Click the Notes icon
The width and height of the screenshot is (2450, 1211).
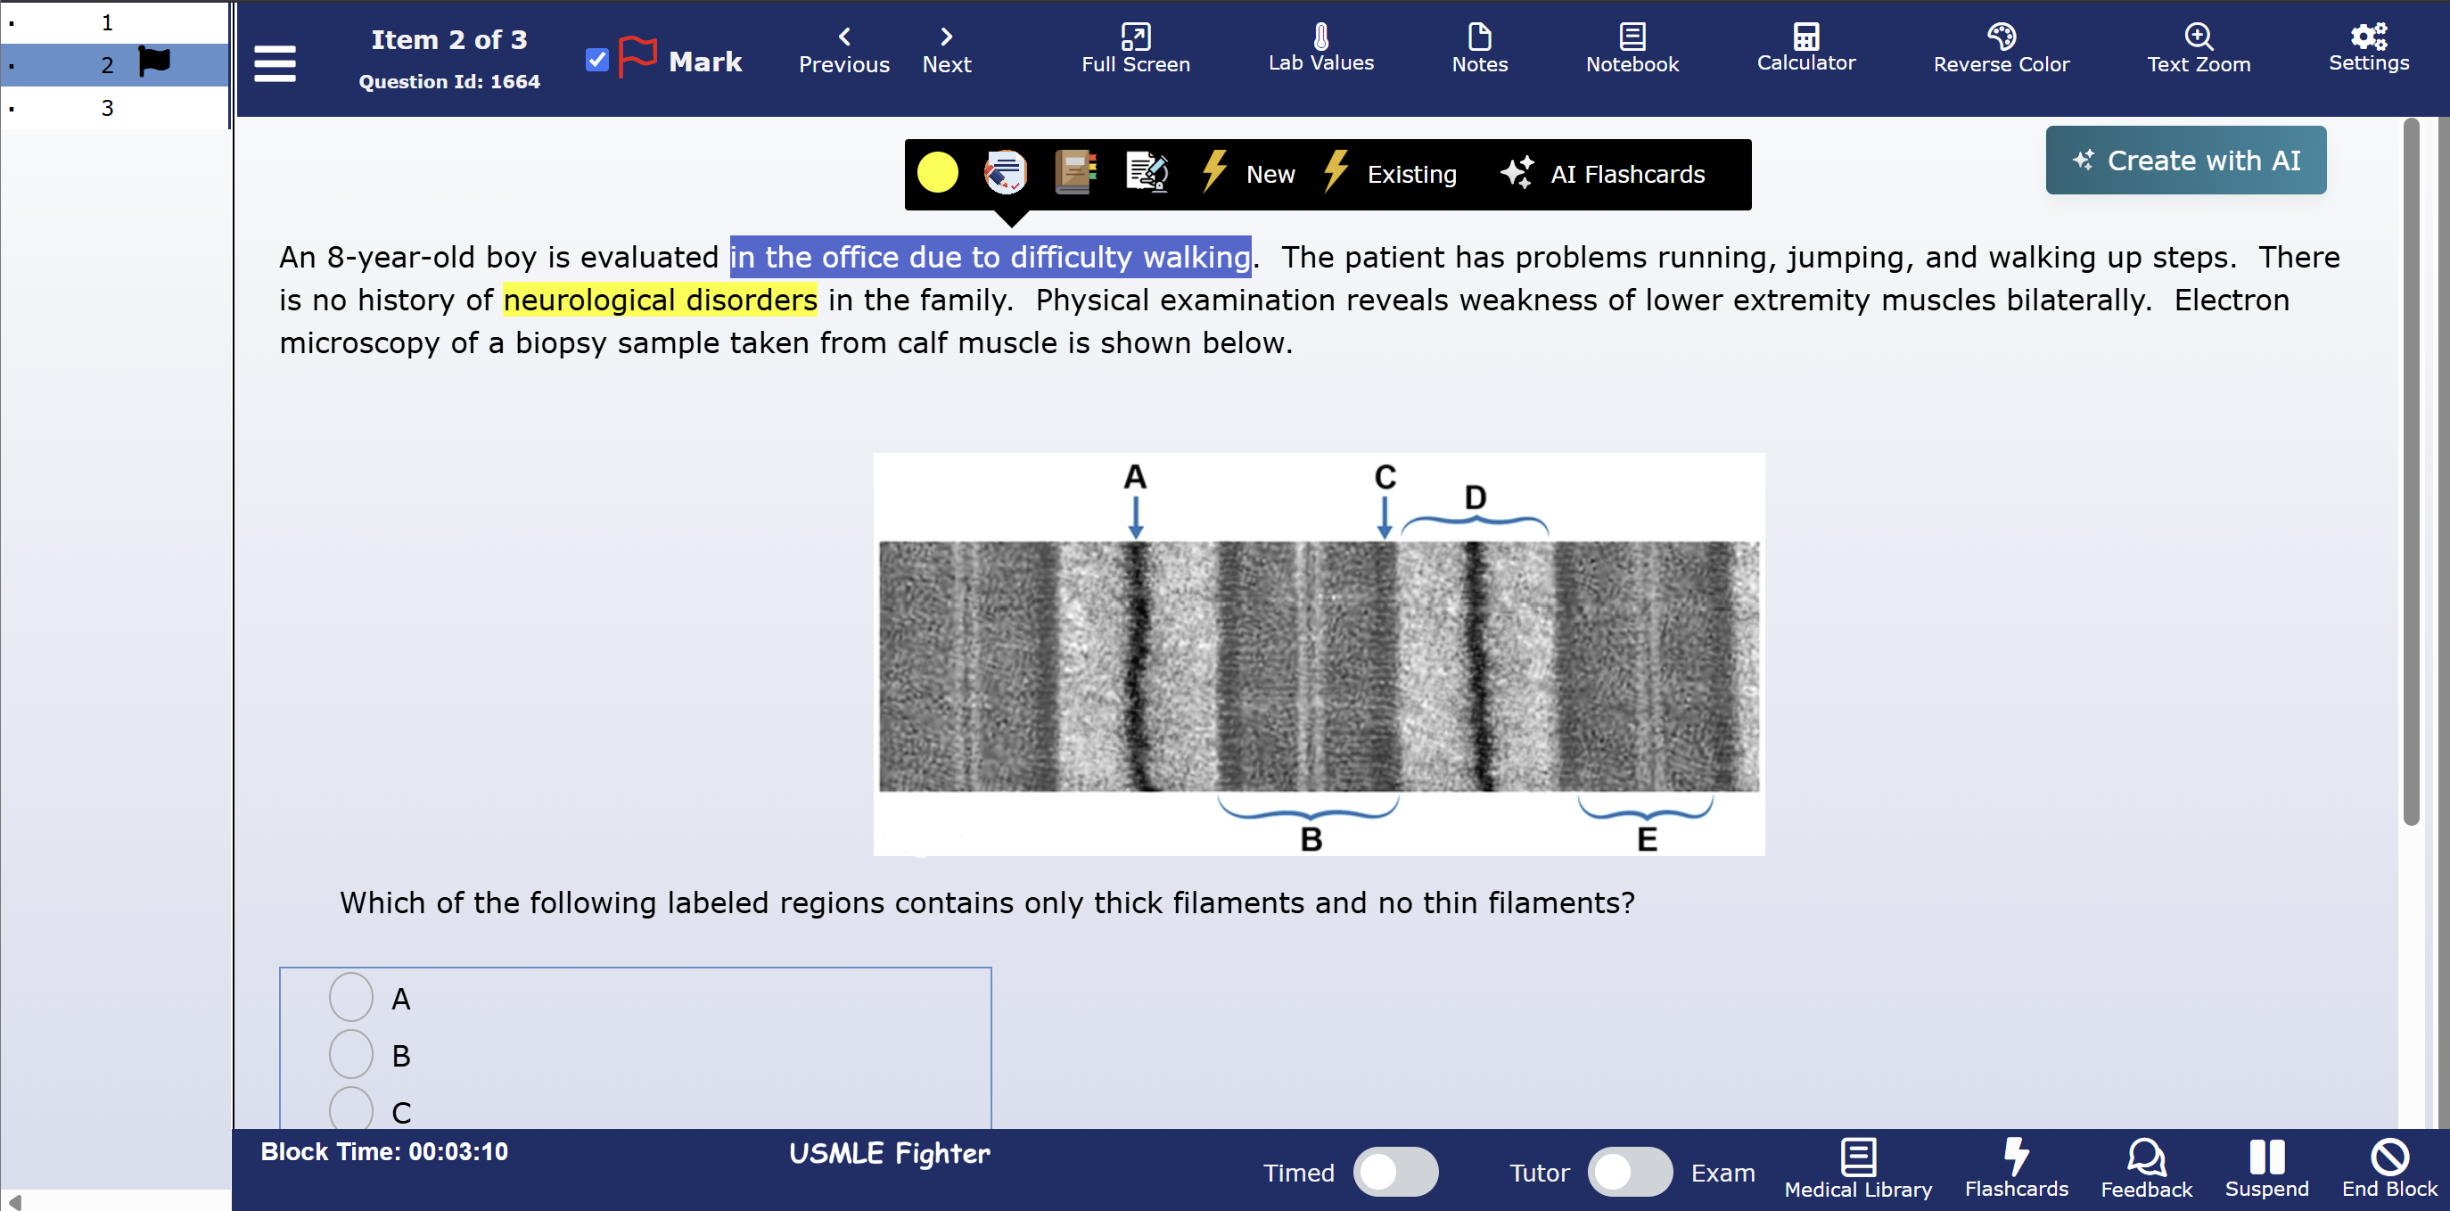point(1479,47)
